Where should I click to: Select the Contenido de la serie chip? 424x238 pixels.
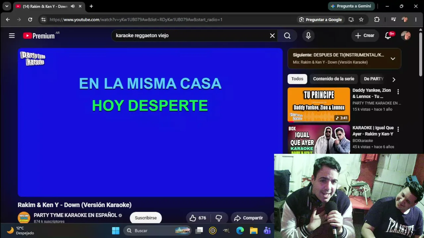334,79
